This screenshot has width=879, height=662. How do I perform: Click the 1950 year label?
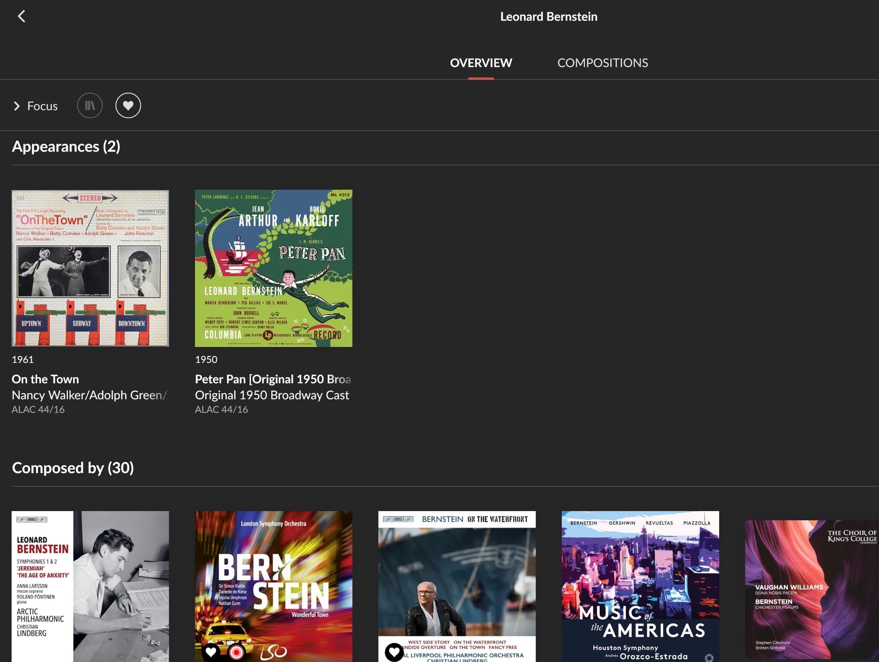(206, 360)
